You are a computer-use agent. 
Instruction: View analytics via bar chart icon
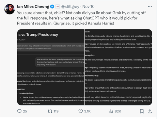point(111,111)
